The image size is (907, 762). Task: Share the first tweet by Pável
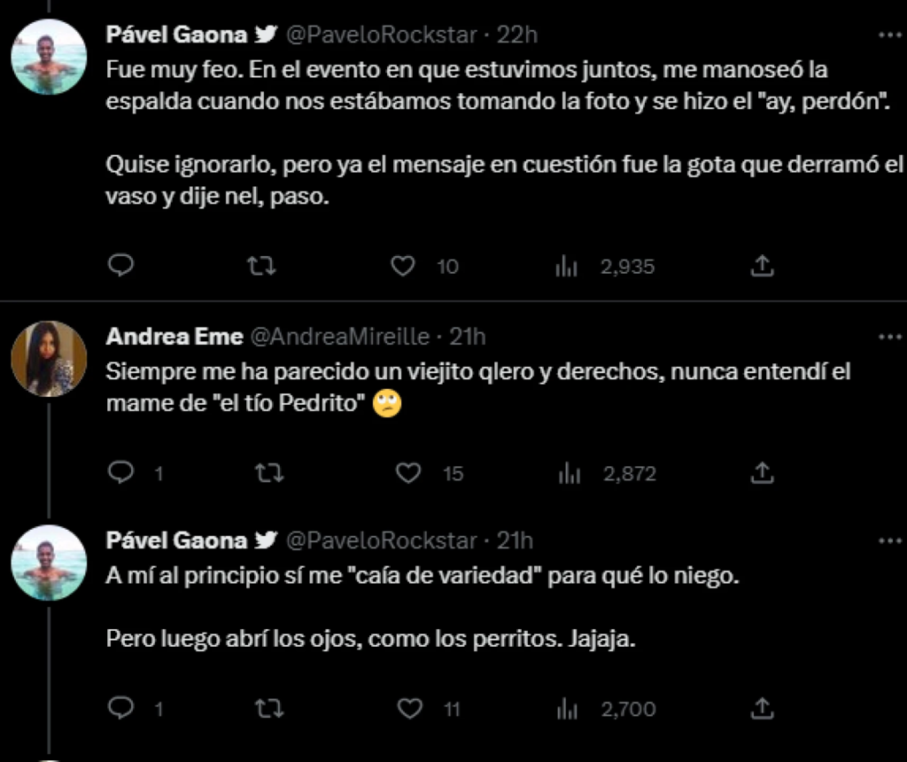762,266
